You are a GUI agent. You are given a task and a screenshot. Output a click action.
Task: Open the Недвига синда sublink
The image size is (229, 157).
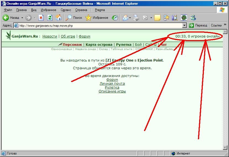(85, 49)
